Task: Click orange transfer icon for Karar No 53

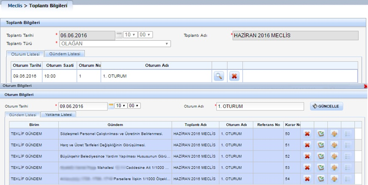Action: (x=334, y=167)
